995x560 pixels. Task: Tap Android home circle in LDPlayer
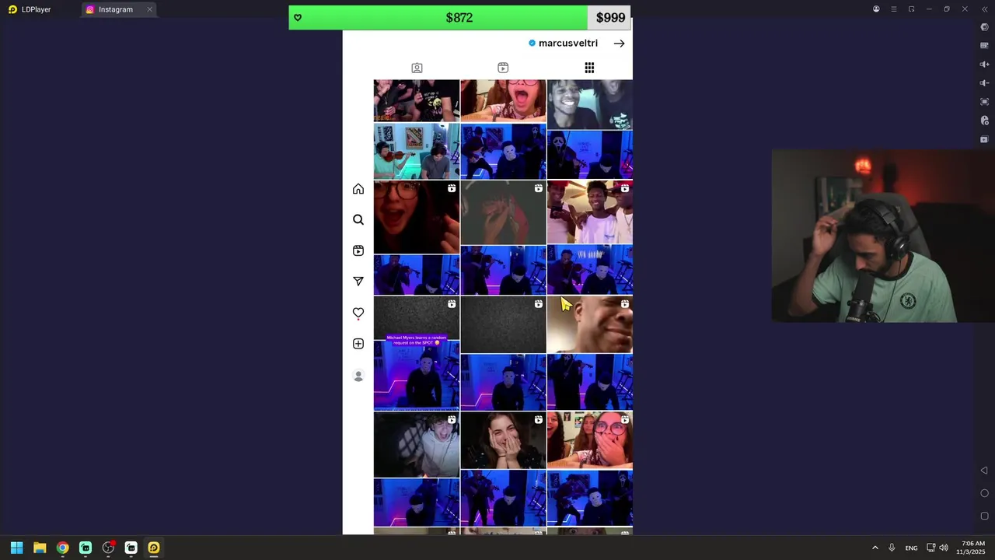pyautogui.click(x=984, y=493)
